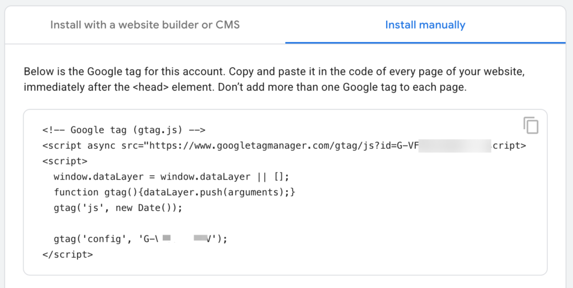The height and width of the screenshot is (288, 573).
Task: Click the 'window.dataLayer = window.dataLayer || [];' line
Action: coord(171,177)
